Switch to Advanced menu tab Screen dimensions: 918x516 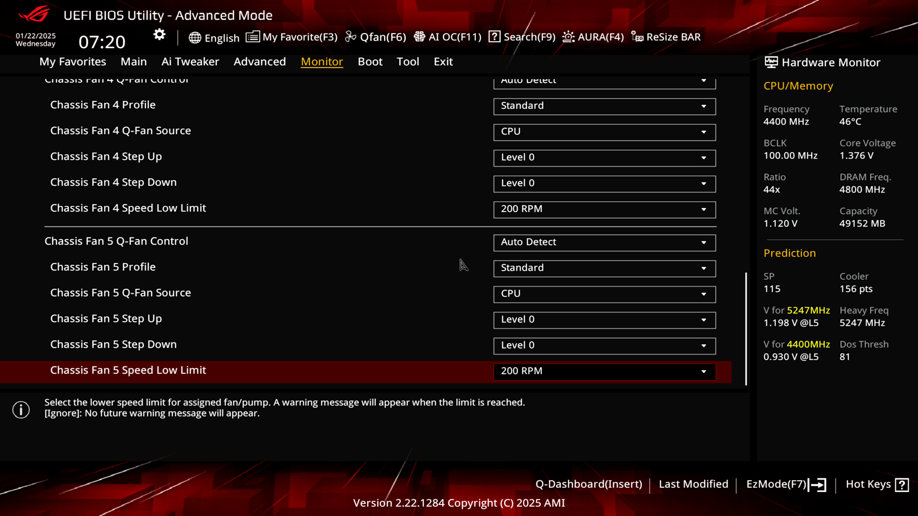coord(259,61)
